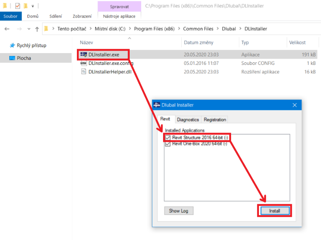
Task: Navigate to Místní disk (C:) breadcrumb
Action: point(110,29)
